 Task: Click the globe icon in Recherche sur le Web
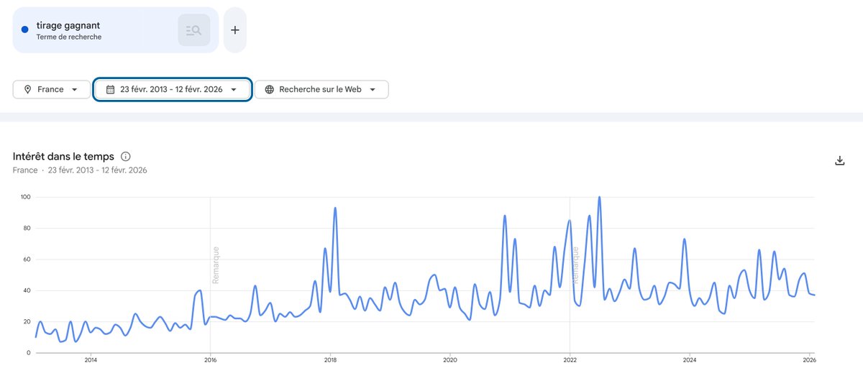pyautogui.click(x=270, y=89)
